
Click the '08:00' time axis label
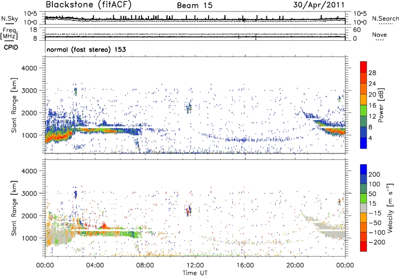[145, 266]
